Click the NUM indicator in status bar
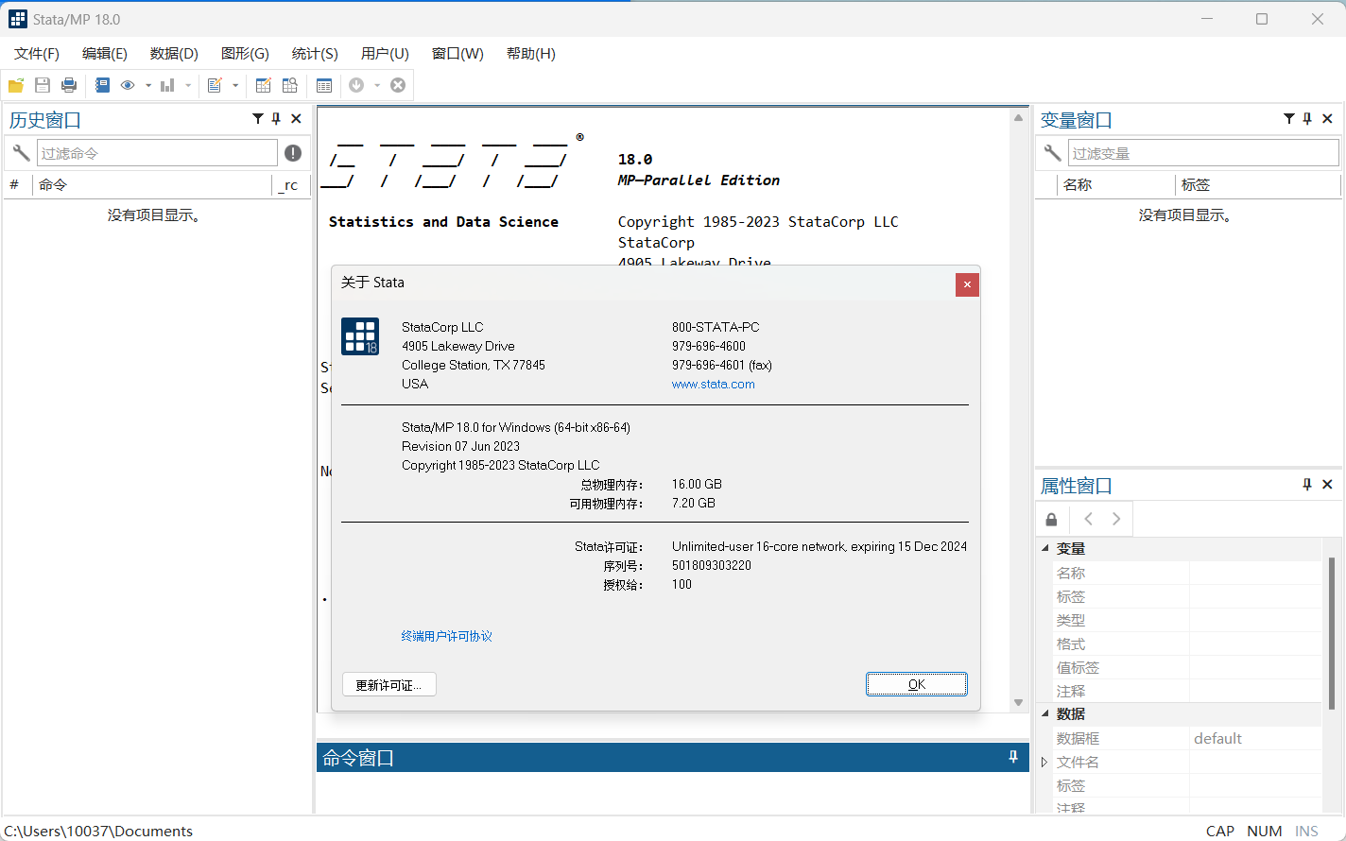The image size is (1346, 841). (x=1265, y=831)
